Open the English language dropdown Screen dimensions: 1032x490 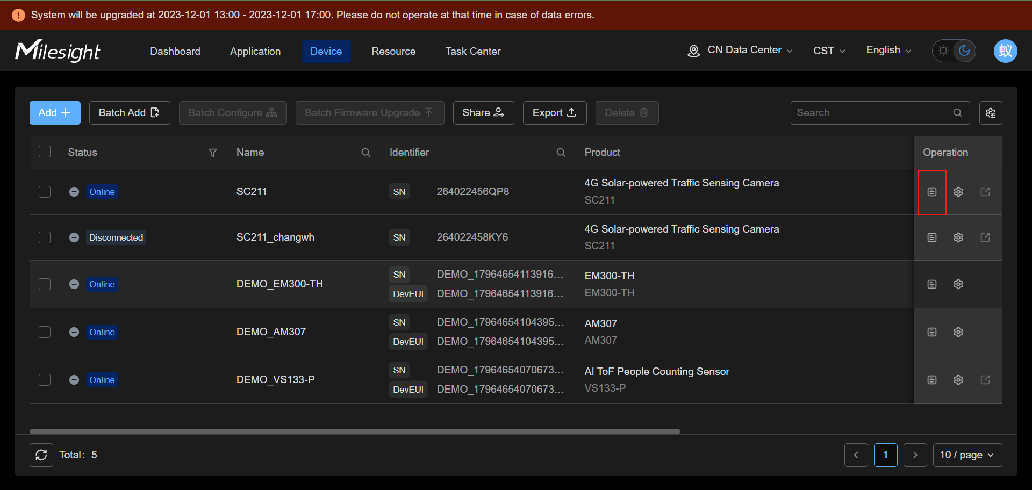point(889,50)
